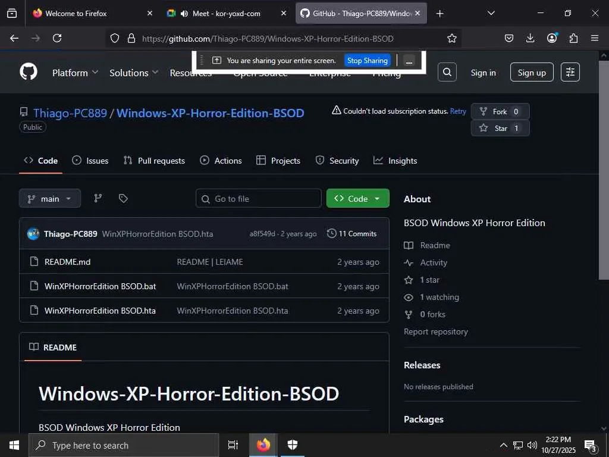The height and width of the screenshot is (457, 609).
Task: Open the appearance settings sliders icon
Action: [570, 72]
